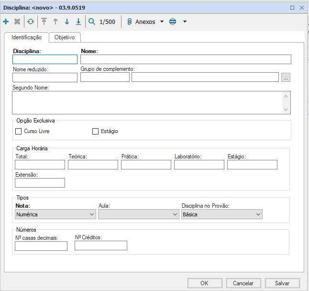Select the Identificação tab
309x291 pixels.
tap(27, 37)
